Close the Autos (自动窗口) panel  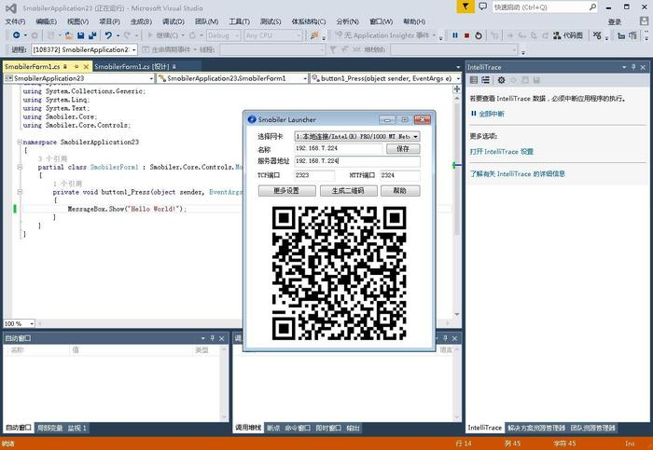pos(222,338)
